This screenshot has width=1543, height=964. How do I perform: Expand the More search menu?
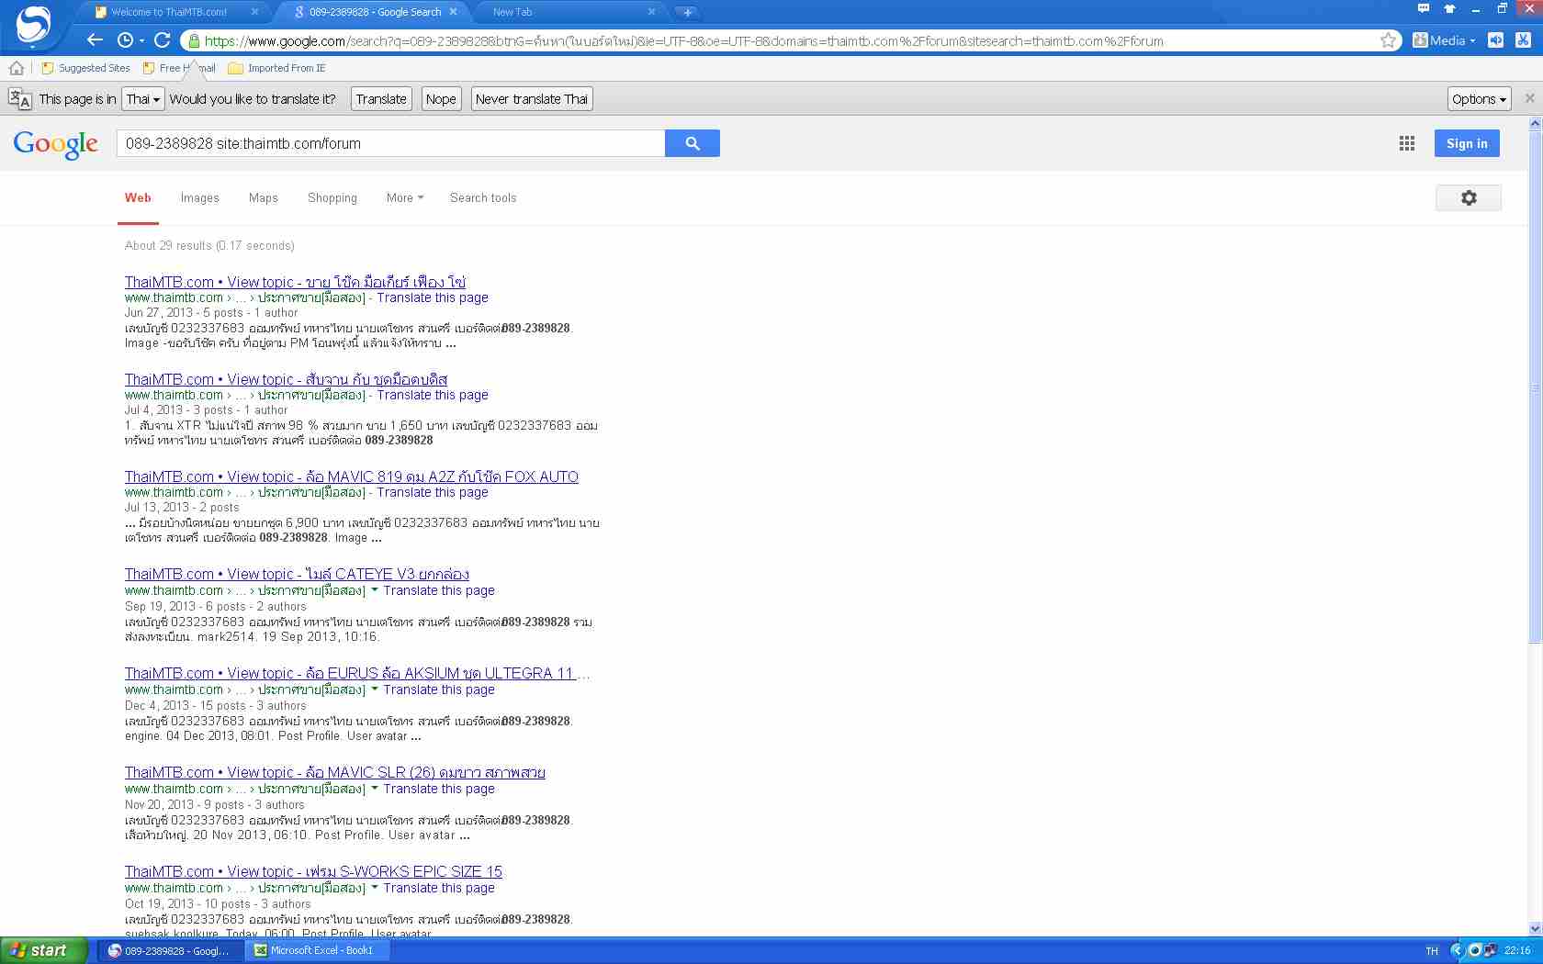pyautogui.click(x=405, y=197)
